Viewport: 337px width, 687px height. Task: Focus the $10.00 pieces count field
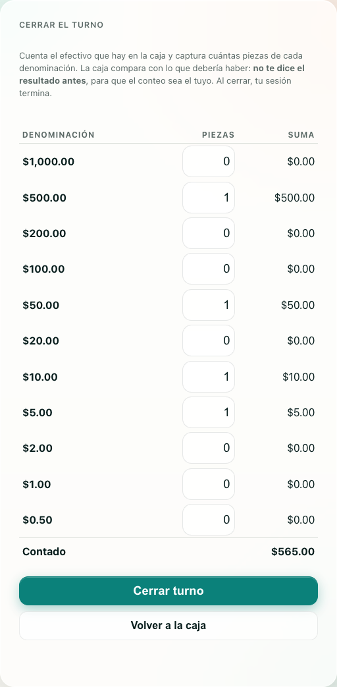209,377
